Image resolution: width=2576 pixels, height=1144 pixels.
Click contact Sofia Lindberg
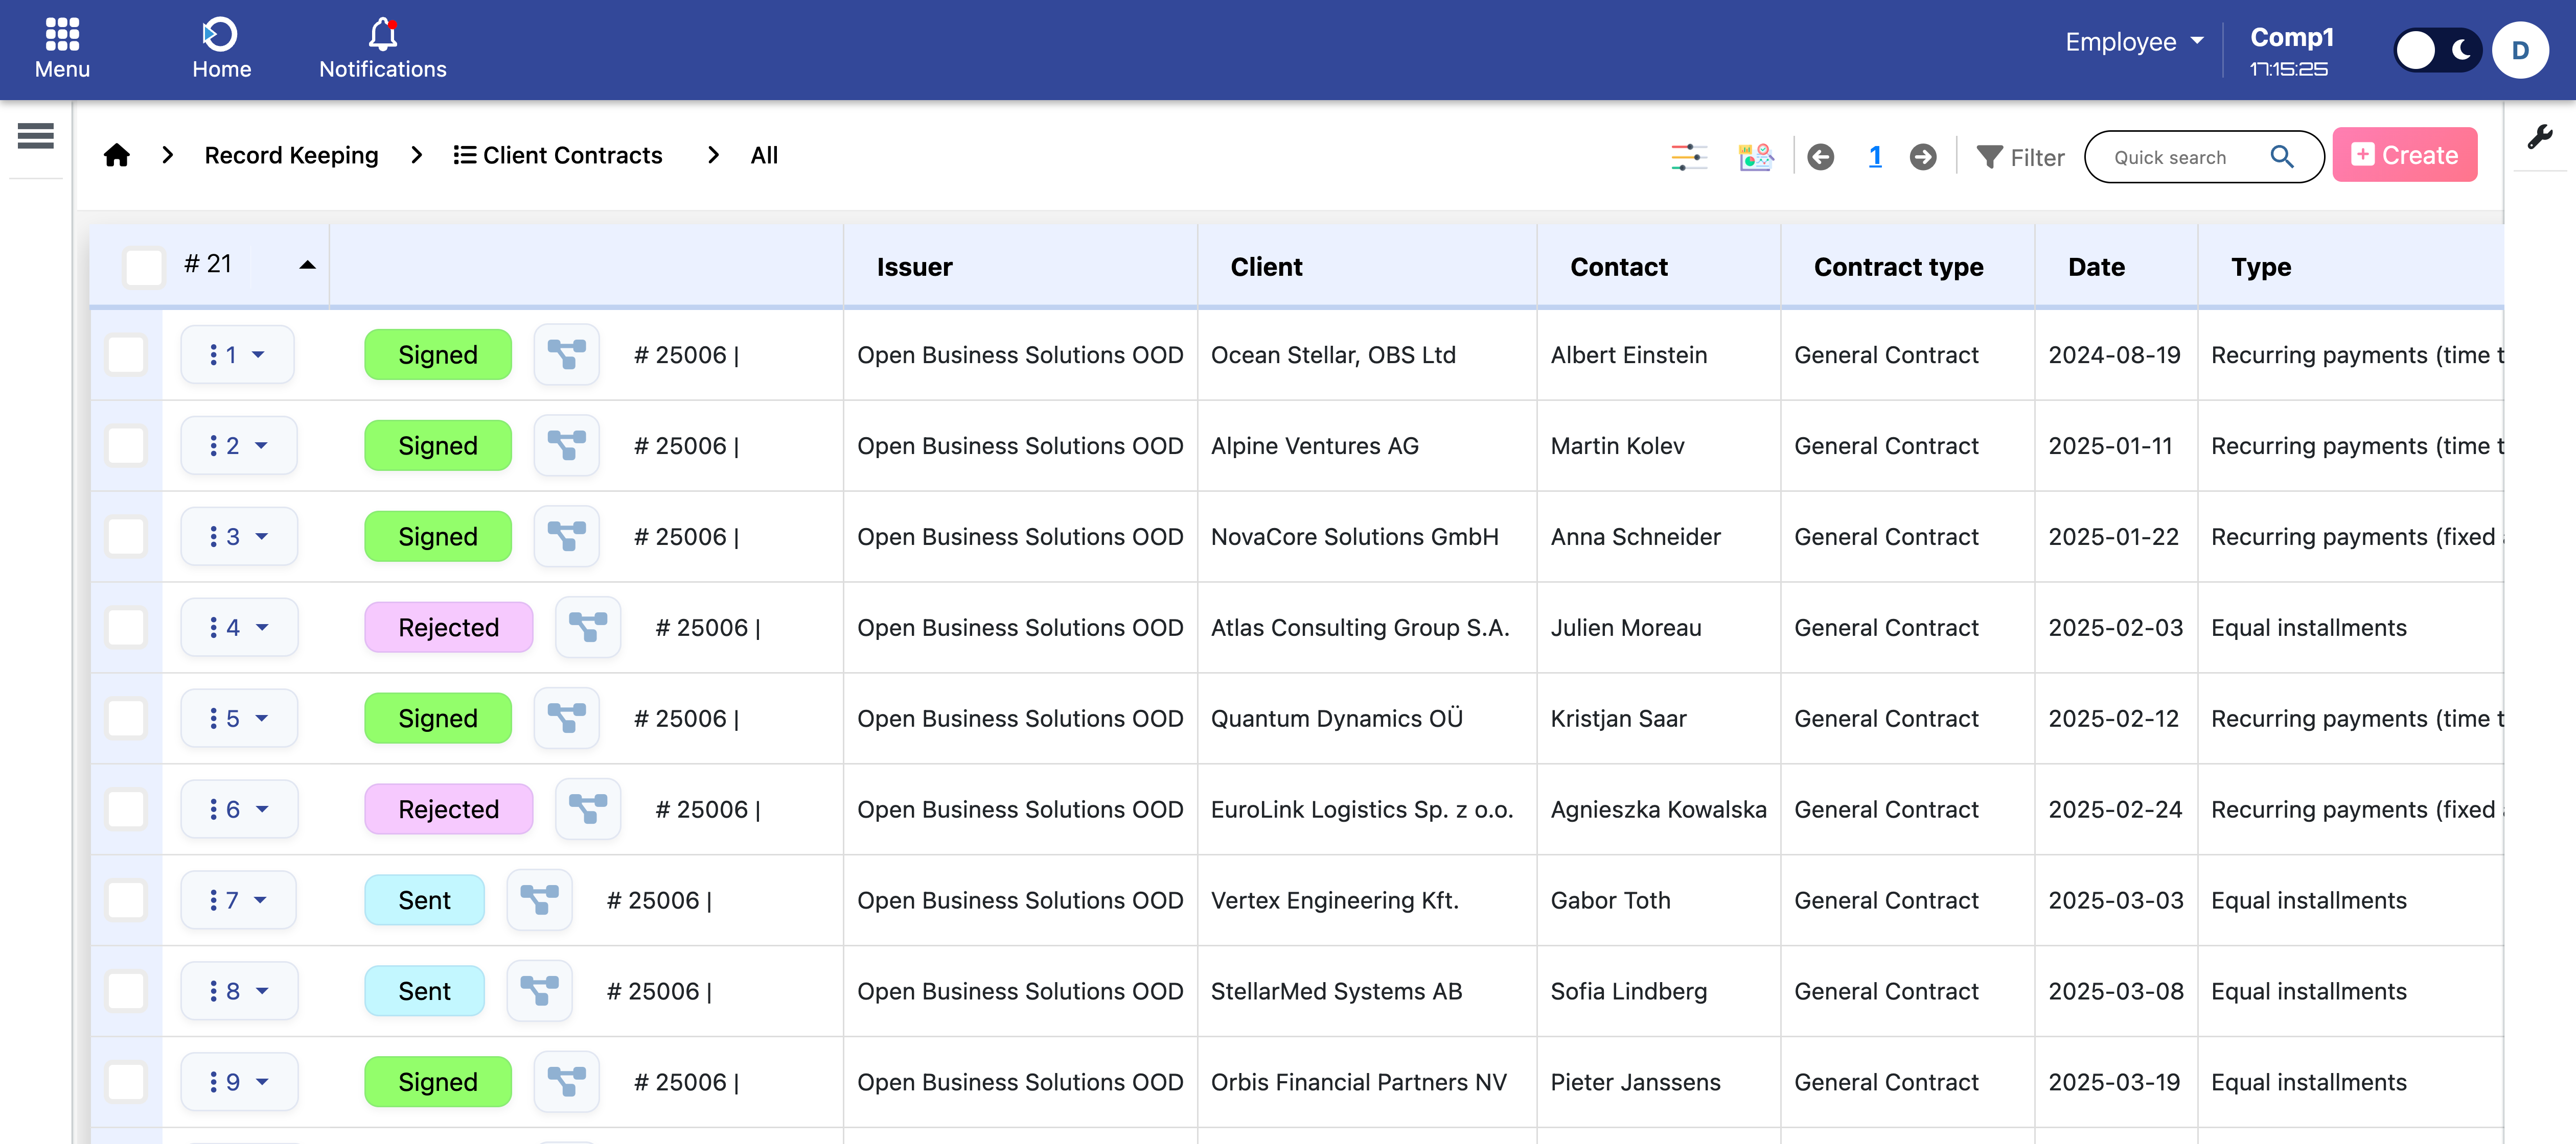click(x=1628, y=991)
